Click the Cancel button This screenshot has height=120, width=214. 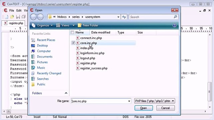pyautogui.click(x=165, y=108)
